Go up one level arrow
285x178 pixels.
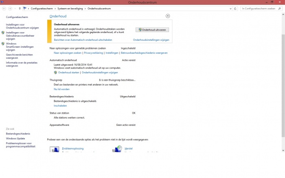(20, 9)
